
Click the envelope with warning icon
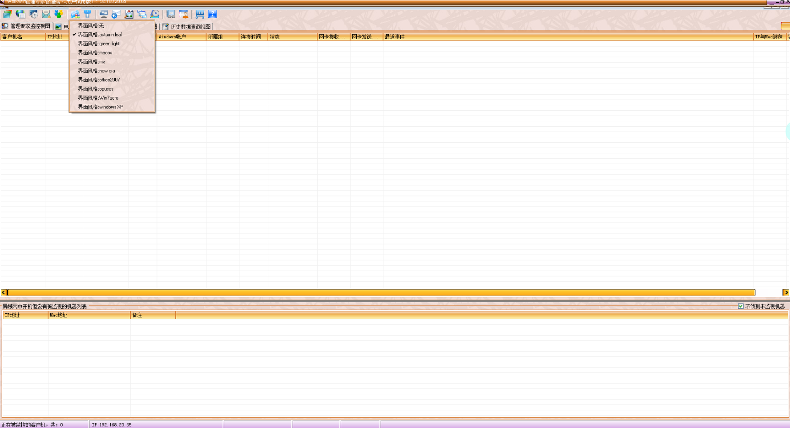click(x=46, y=14)
